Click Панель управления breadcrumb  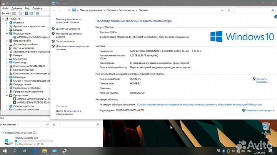[91, 10]
